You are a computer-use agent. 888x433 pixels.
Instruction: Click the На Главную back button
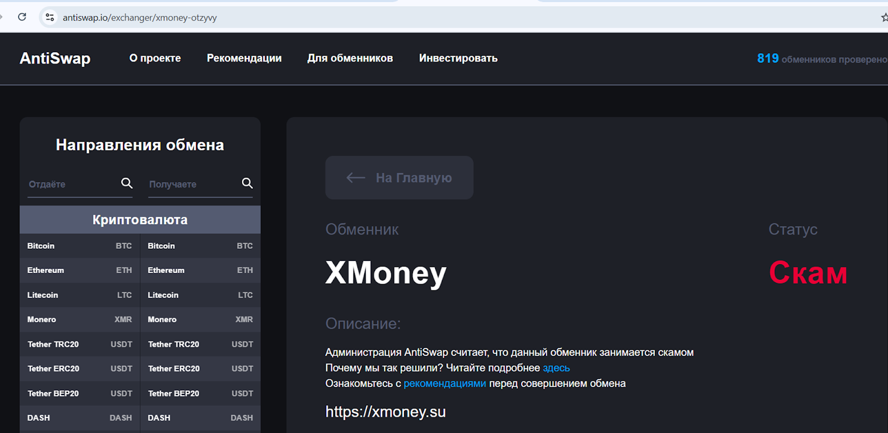tap(399, 178)
